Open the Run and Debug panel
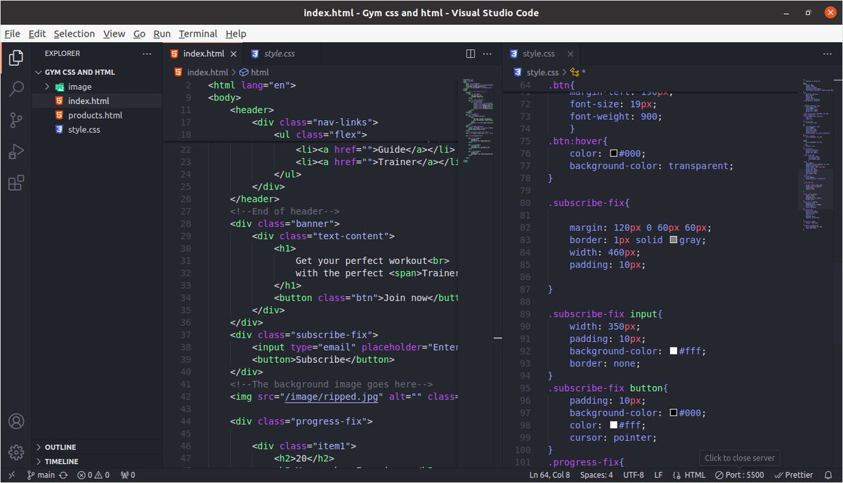 click(x=15, y=152)
